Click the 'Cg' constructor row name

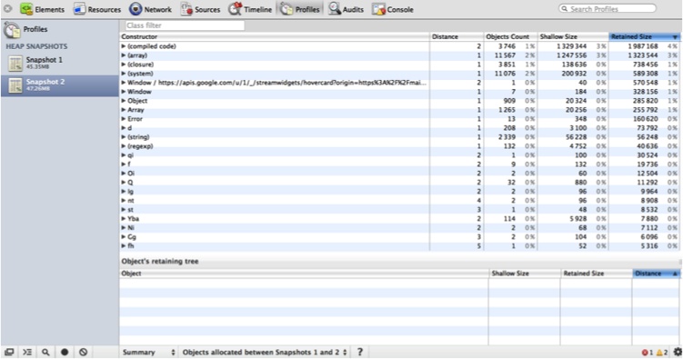(x=132, y=236)
